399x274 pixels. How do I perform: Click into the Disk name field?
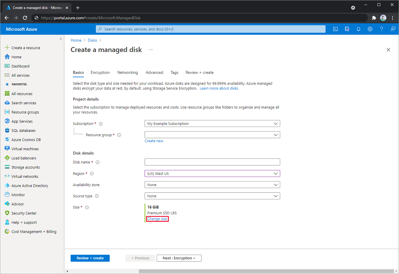coord(212,162)
